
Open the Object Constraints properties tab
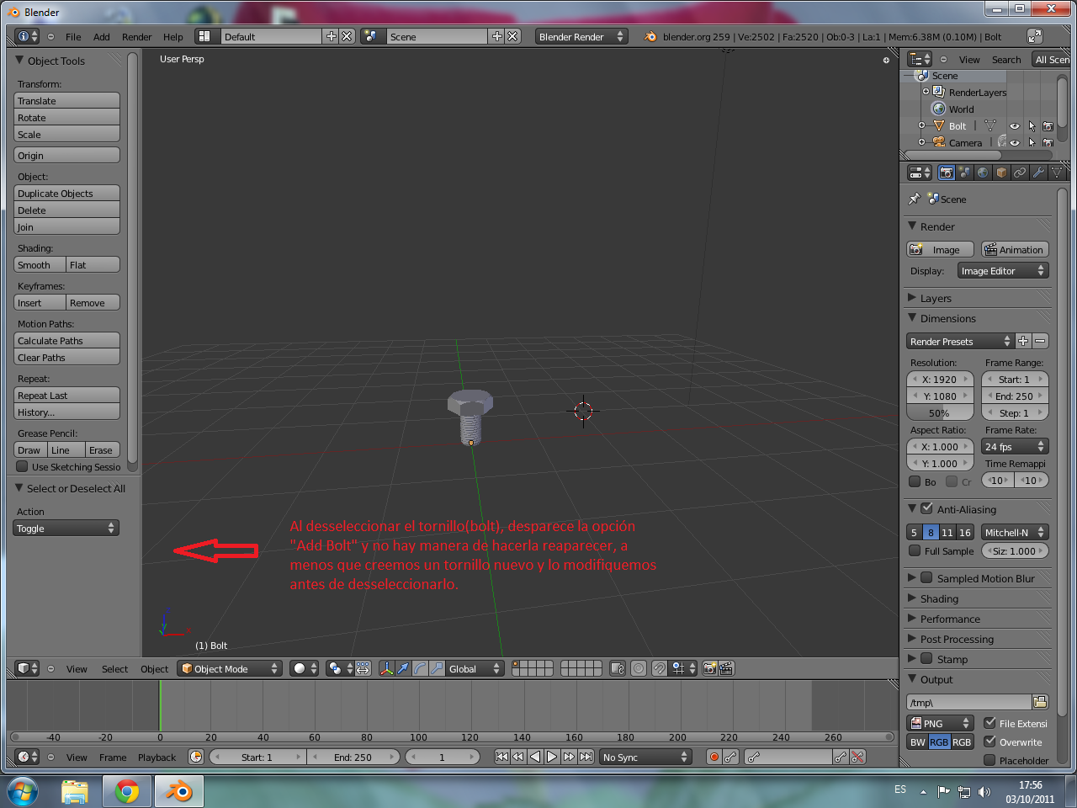click(1020, 173)
